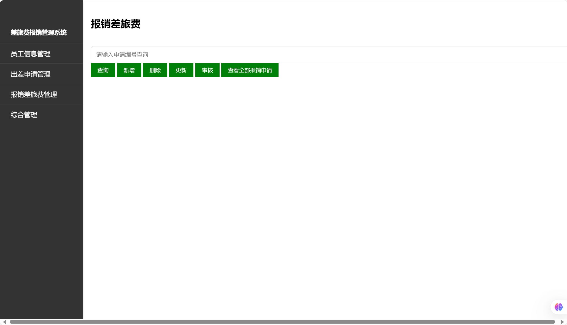Image resolution: width=567 pixels, height=325 pixels.
Task: Click the 审核 button
Action: pos(207,70)
